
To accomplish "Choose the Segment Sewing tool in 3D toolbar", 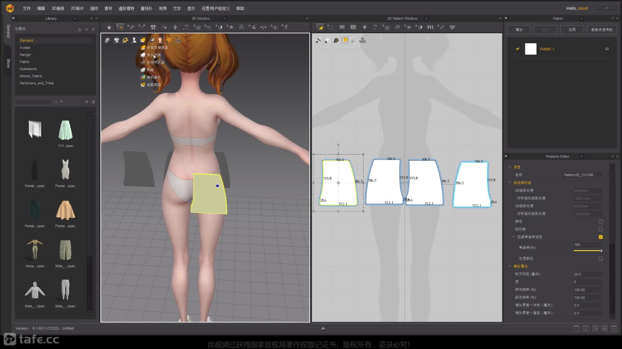I will pyautogui.click(x=131, y=27).
